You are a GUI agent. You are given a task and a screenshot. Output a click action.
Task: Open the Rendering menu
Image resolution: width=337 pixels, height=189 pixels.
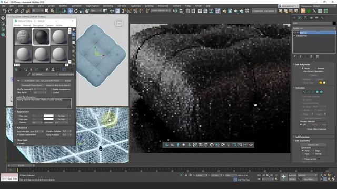coord(108,6)
